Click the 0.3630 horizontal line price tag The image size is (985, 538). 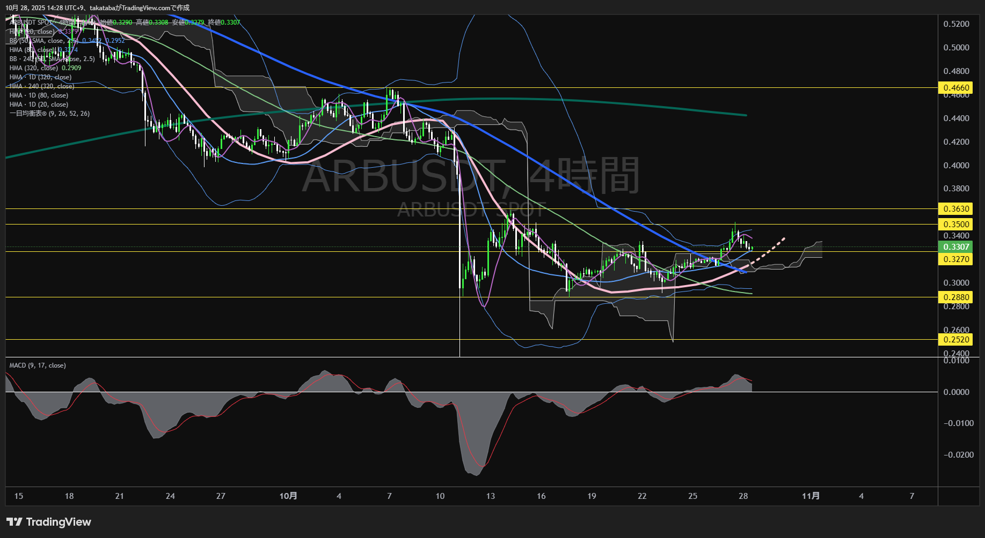[956, 209]
